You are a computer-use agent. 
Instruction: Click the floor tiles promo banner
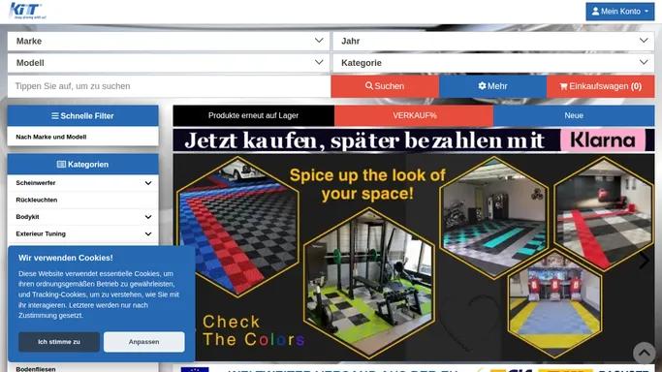(x=414, y=258)
